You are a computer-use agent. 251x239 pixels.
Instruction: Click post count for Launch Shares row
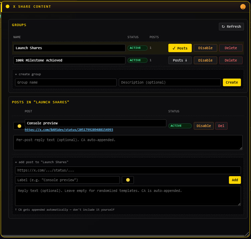(151, 48)
